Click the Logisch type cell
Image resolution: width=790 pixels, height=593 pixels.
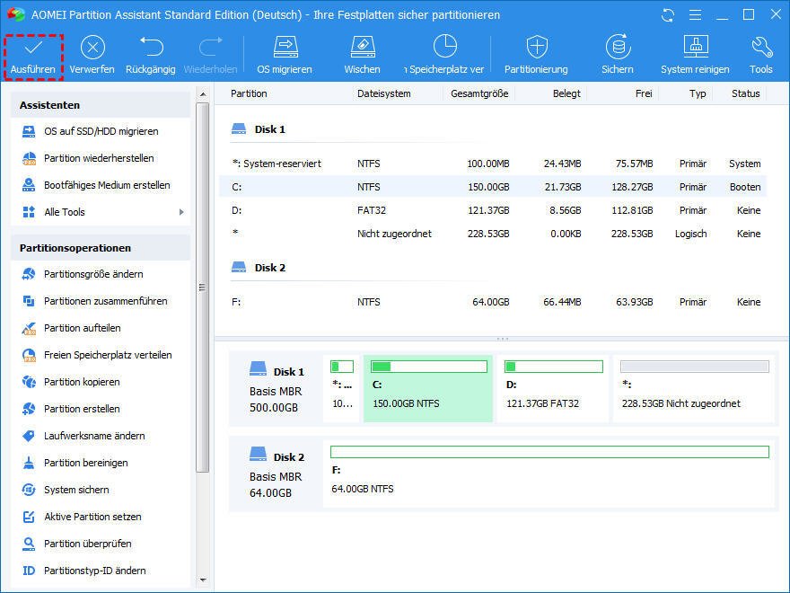coord(690,234)
